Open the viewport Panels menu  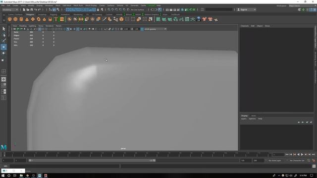[58, 26]
